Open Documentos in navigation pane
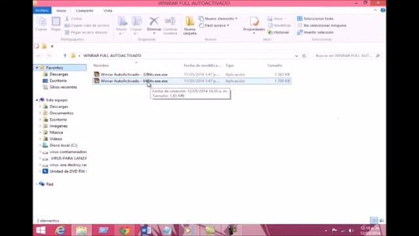This screenshot has width=419, height=236. point(61,113)
